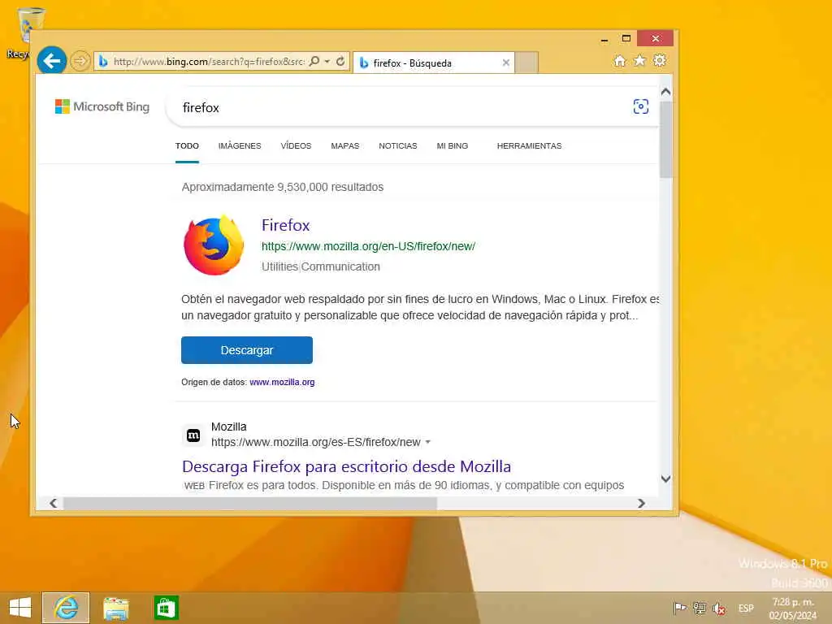832x624 pixels.
Task: Open the Firefox title link
Action: point(285,225)
